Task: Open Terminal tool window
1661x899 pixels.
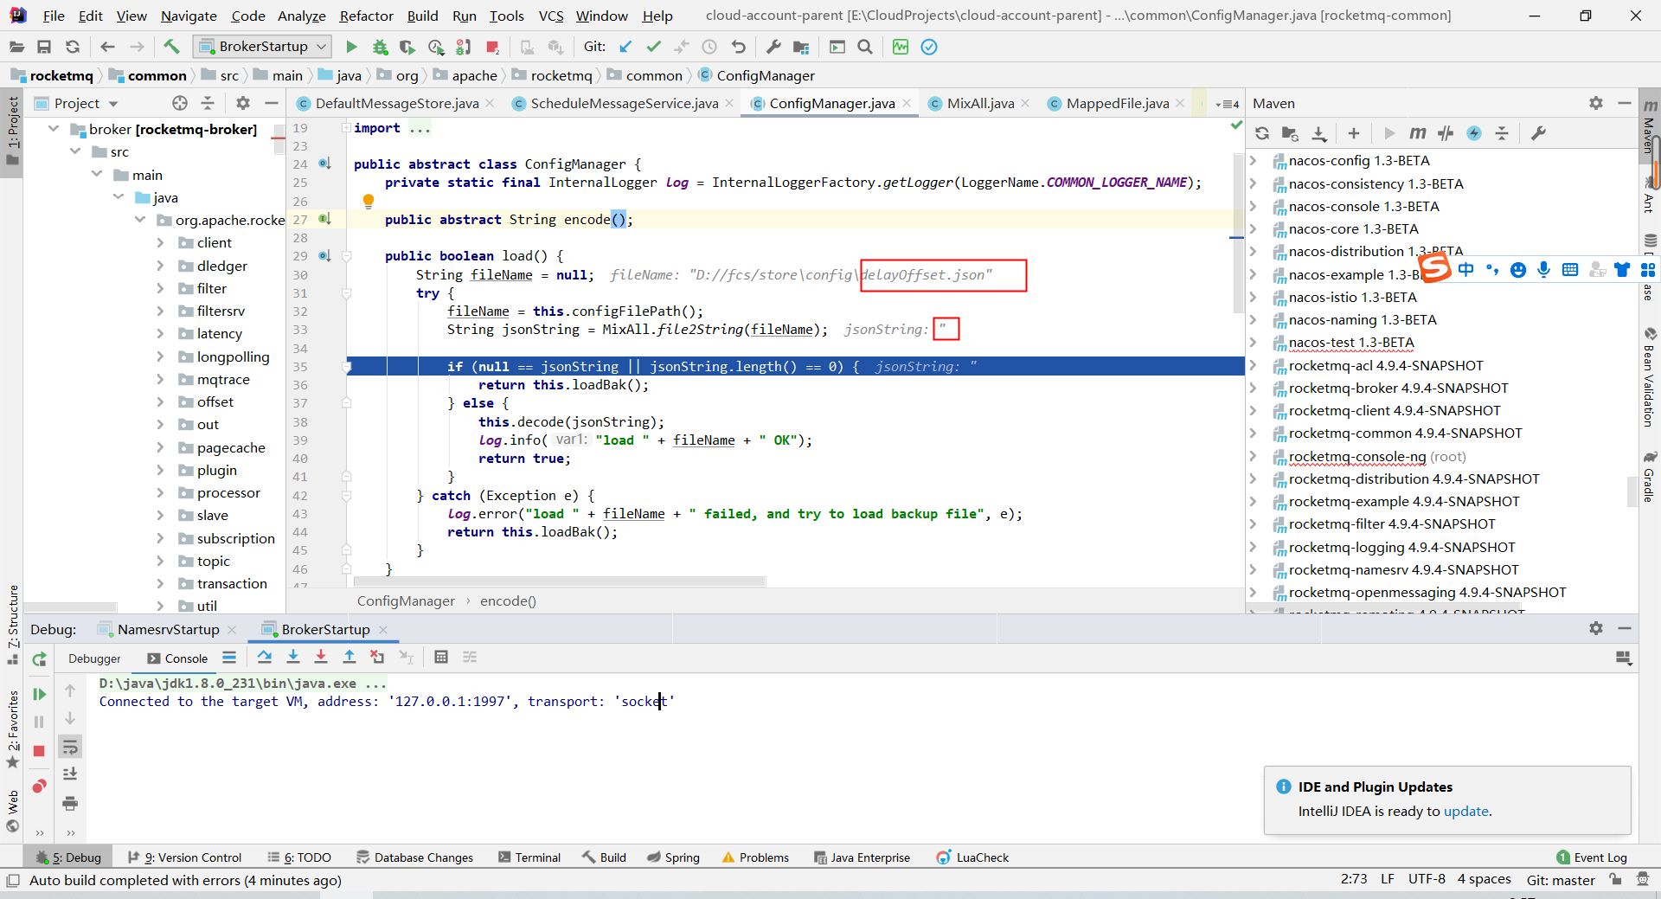Action: (529, 857)
